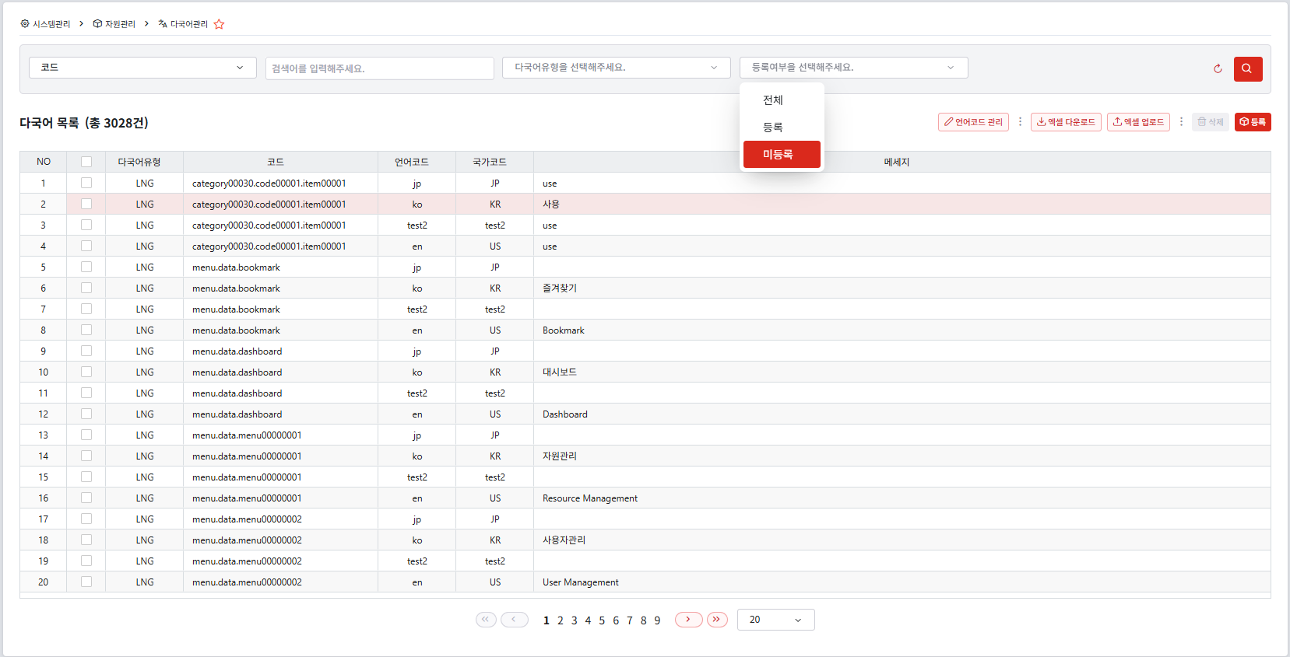This screenshot has width=1290, height=657.
Task: Click the 엑셀 다운로드 button
Action: pos(1066,122)
